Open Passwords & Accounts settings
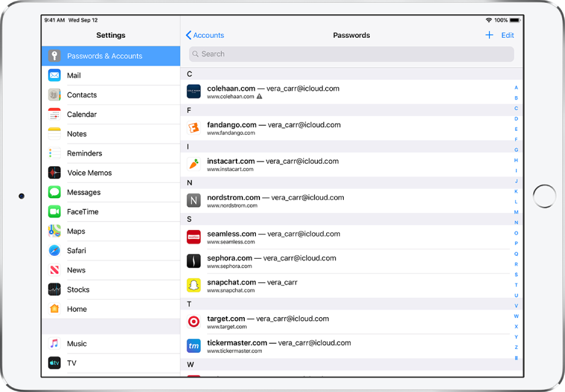The width and height of the screenshot is (565, 392). click(x=111, y=56)
